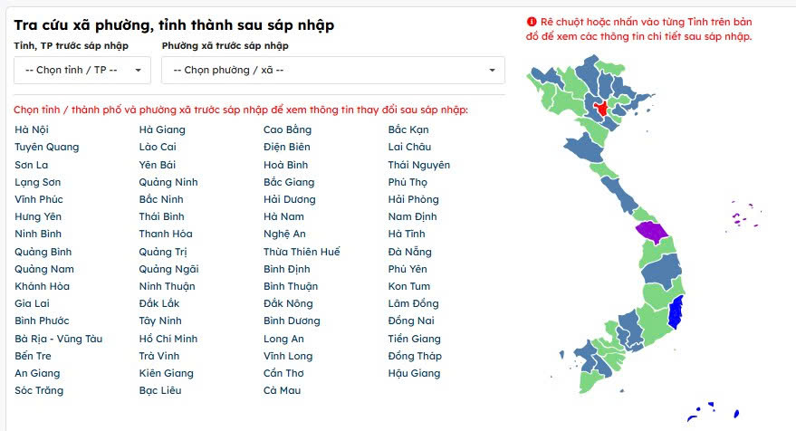The width and height of the screenshot is (796, 431).
Task: Click the arrow of the Chọn phường / xã combo box
Action: pyautogui.click(x=492, y=70)
